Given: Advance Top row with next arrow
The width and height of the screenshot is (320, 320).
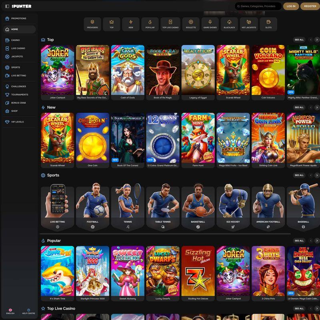Looking at the screenshot, I should pos(317,40).
